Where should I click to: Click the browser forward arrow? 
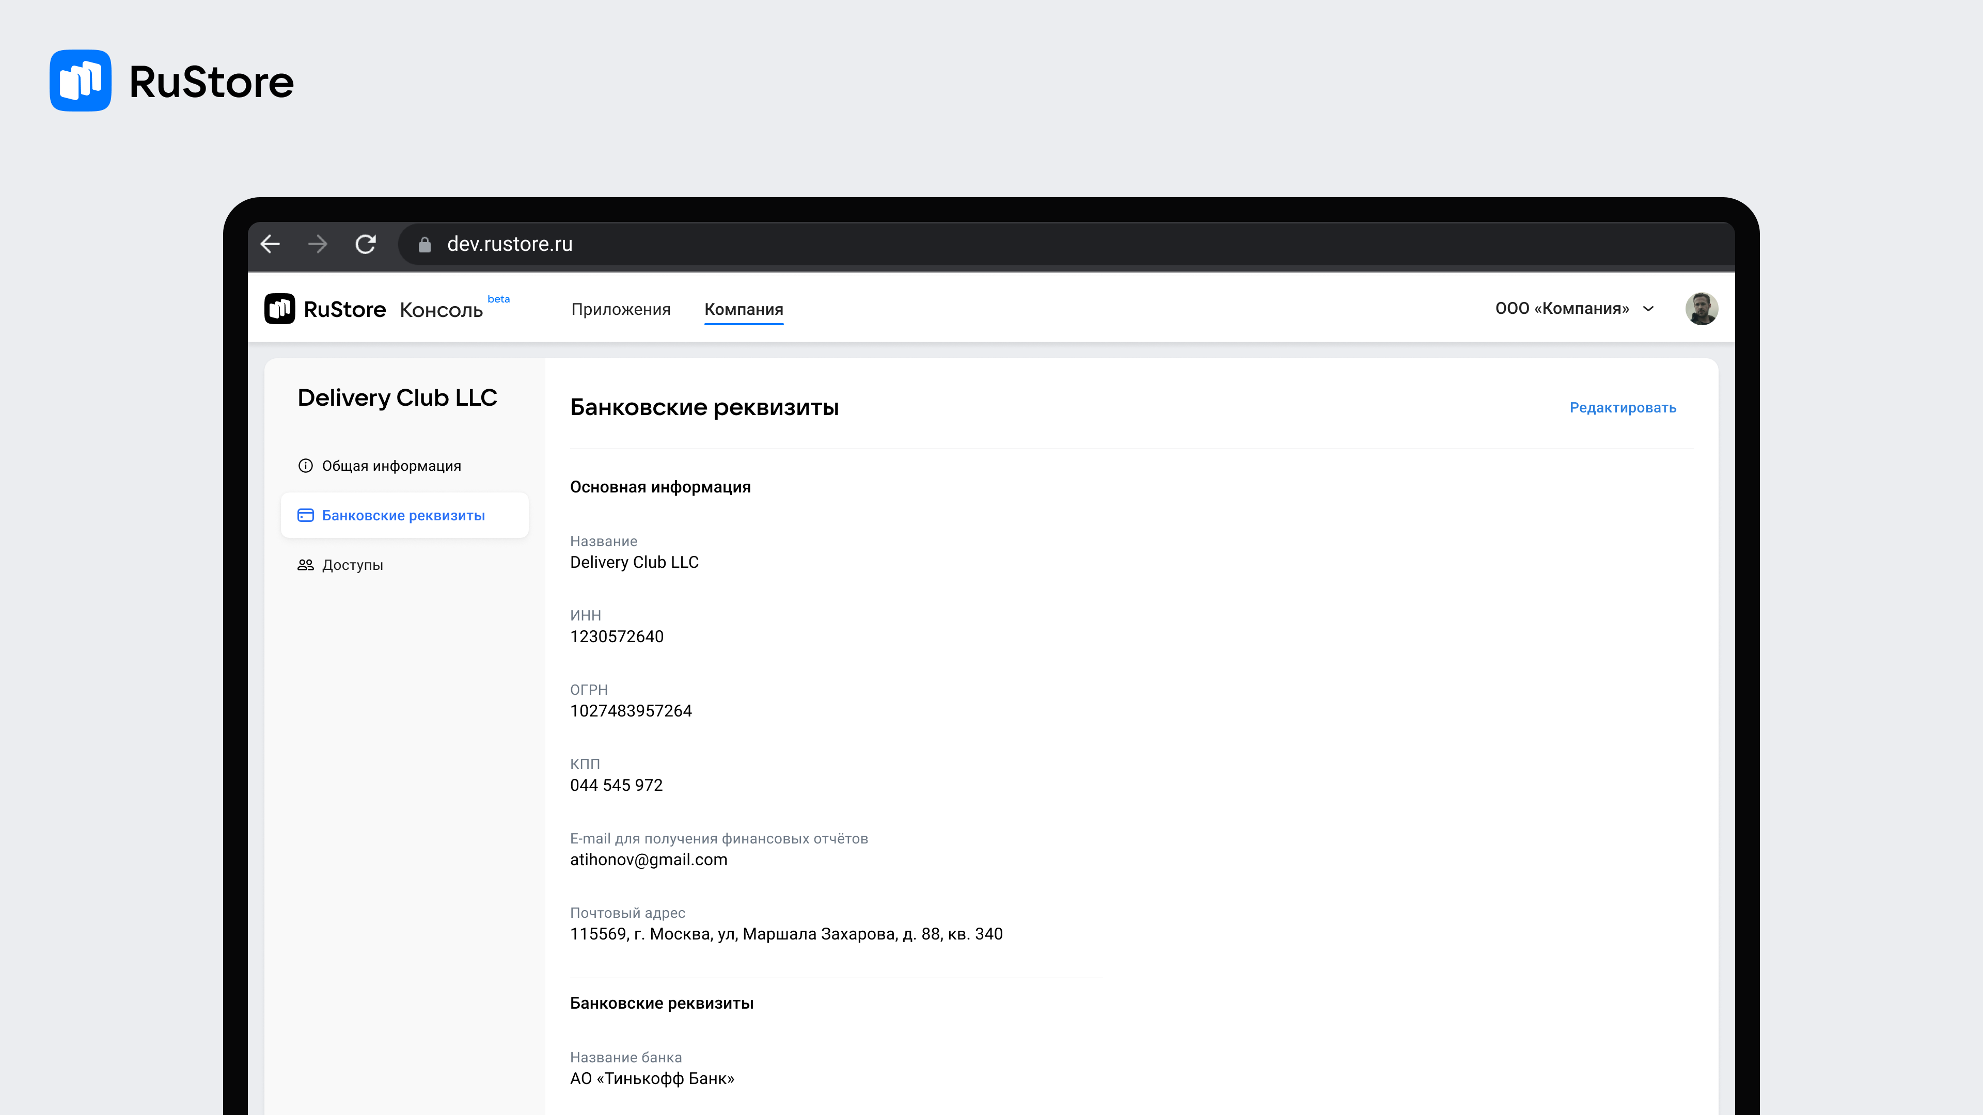coord(317,244)
